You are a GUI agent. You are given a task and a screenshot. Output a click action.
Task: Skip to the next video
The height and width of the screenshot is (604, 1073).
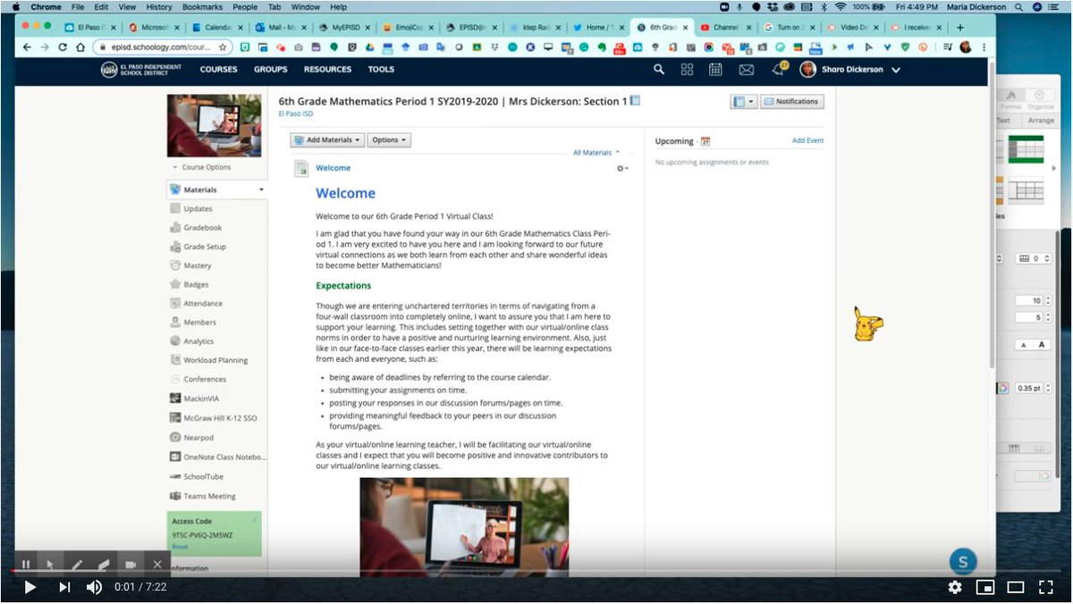[x=64, y=587]
